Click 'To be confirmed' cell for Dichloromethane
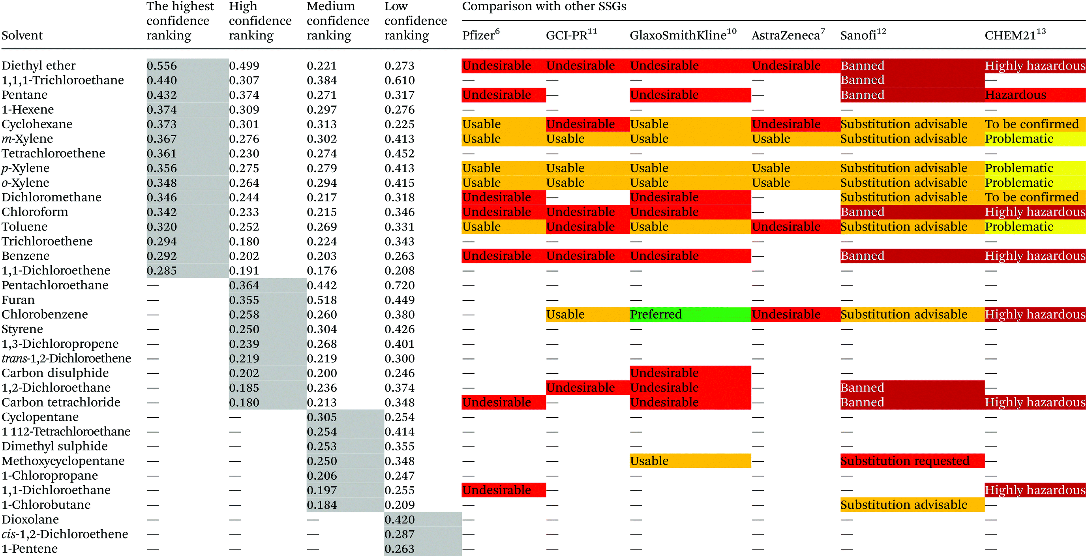Viewport: 1086px width, 557px height. (x=1035, y=197)
